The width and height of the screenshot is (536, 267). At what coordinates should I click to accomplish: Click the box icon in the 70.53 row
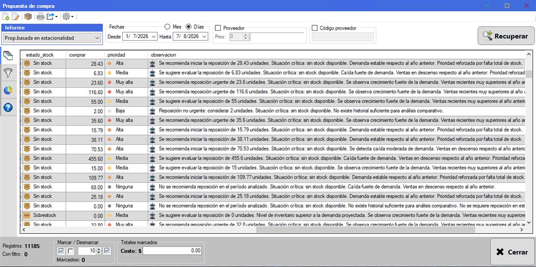27,149
